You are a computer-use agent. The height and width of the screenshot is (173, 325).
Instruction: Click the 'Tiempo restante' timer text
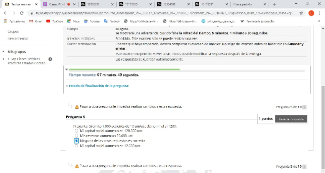pos(104,75)
